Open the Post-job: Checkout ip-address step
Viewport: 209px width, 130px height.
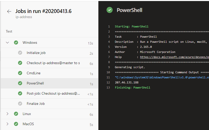pos(49,93)
